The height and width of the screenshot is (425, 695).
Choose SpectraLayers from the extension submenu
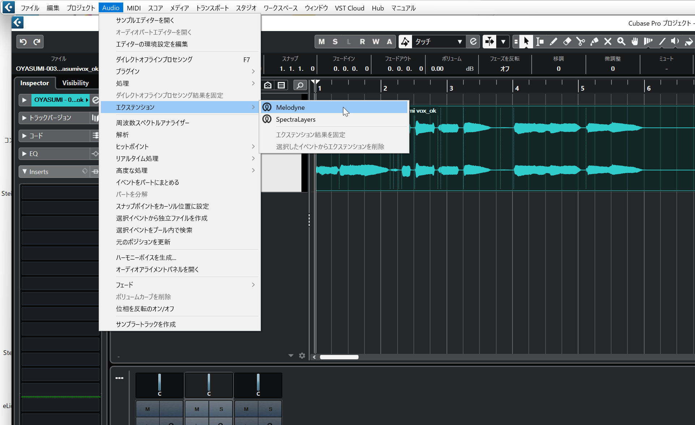coord(334,120)
